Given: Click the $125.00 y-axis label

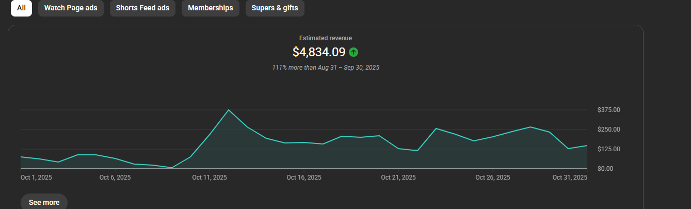Looking at the screenshot, I should pyautogui.click(x=608, y=149).
